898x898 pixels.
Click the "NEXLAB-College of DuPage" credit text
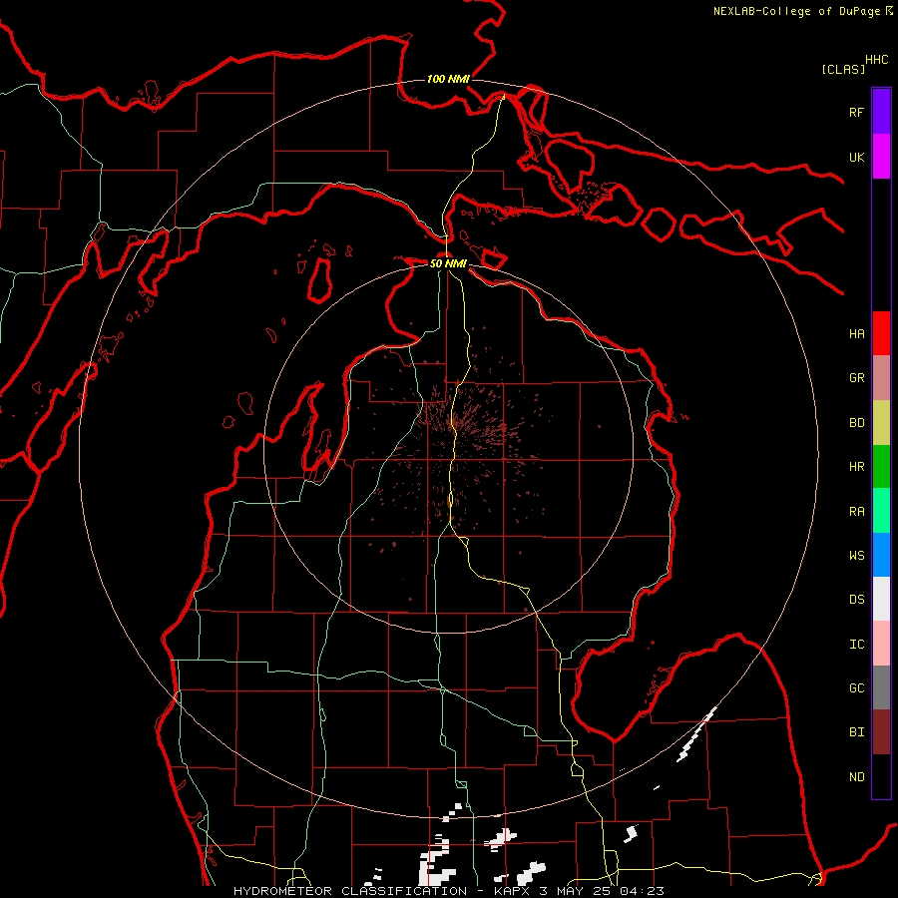tap(796, 11)
